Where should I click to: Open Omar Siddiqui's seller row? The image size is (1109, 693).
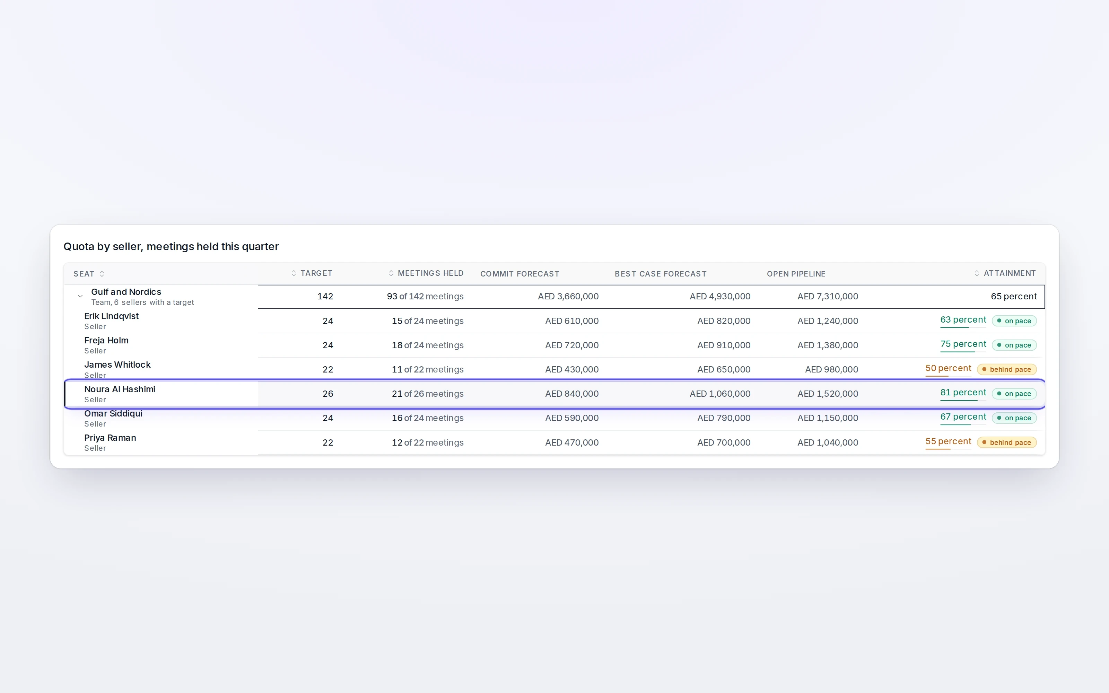554,418
